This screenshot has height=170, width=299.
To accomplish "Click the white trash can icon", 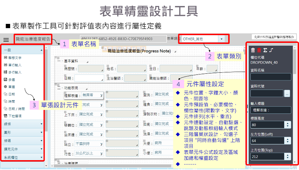I will point(253,50).
